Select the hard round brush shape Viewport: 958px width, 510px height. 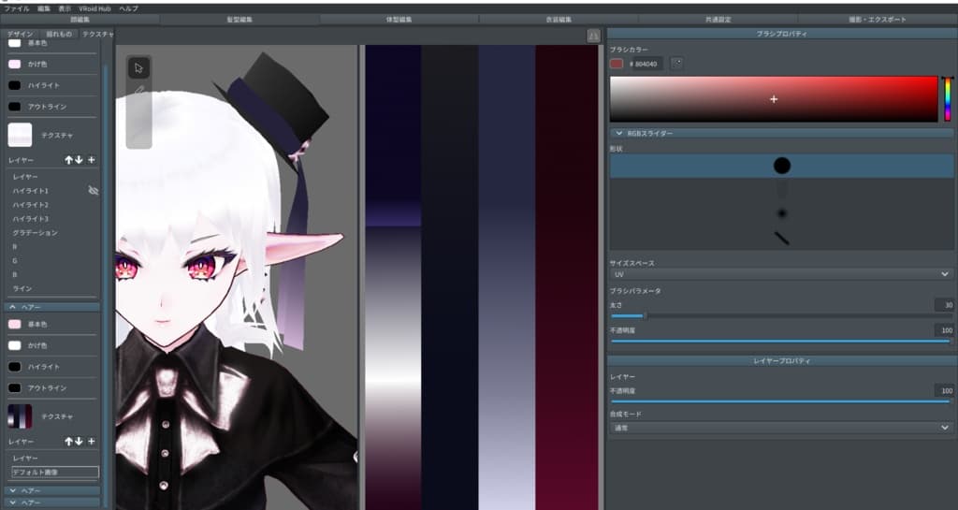pos(781,166)
